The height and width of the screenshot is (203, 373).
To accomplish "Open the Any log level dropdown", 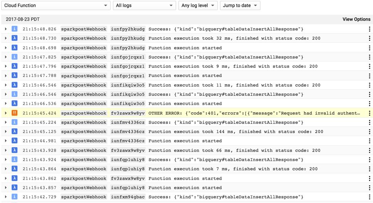I will [198, 5].
